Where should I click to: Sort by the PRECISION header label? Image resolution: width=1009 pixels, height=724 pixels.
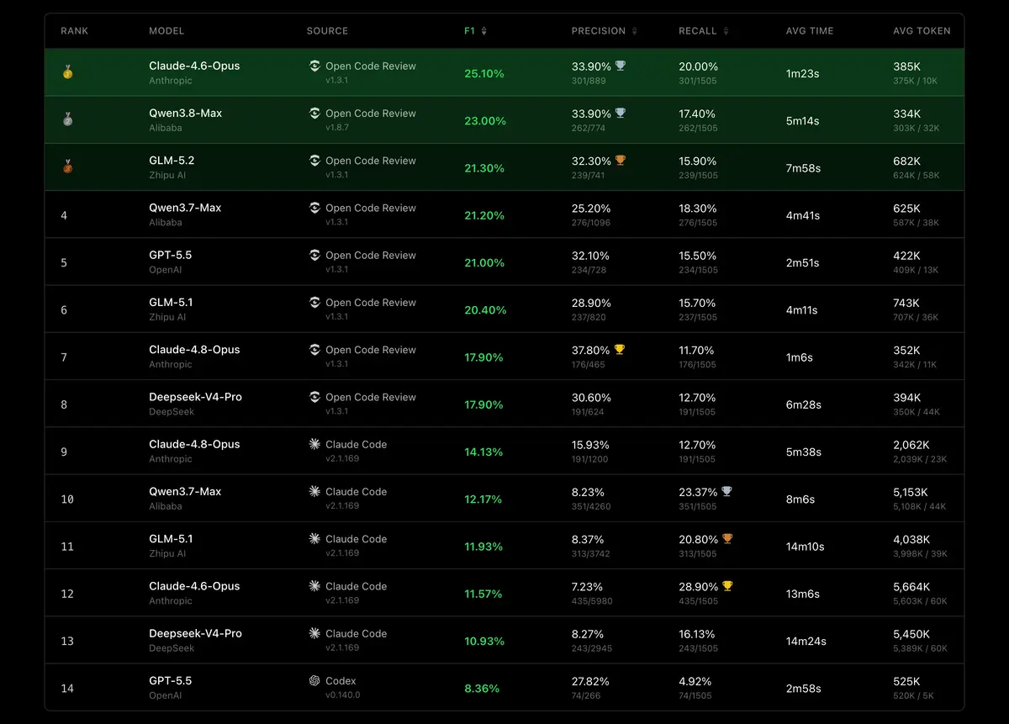pos(599,31)
